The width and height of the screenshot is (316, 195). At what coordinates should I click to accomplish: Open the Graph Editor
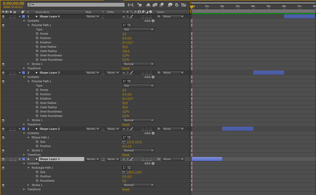click(184, 5)
